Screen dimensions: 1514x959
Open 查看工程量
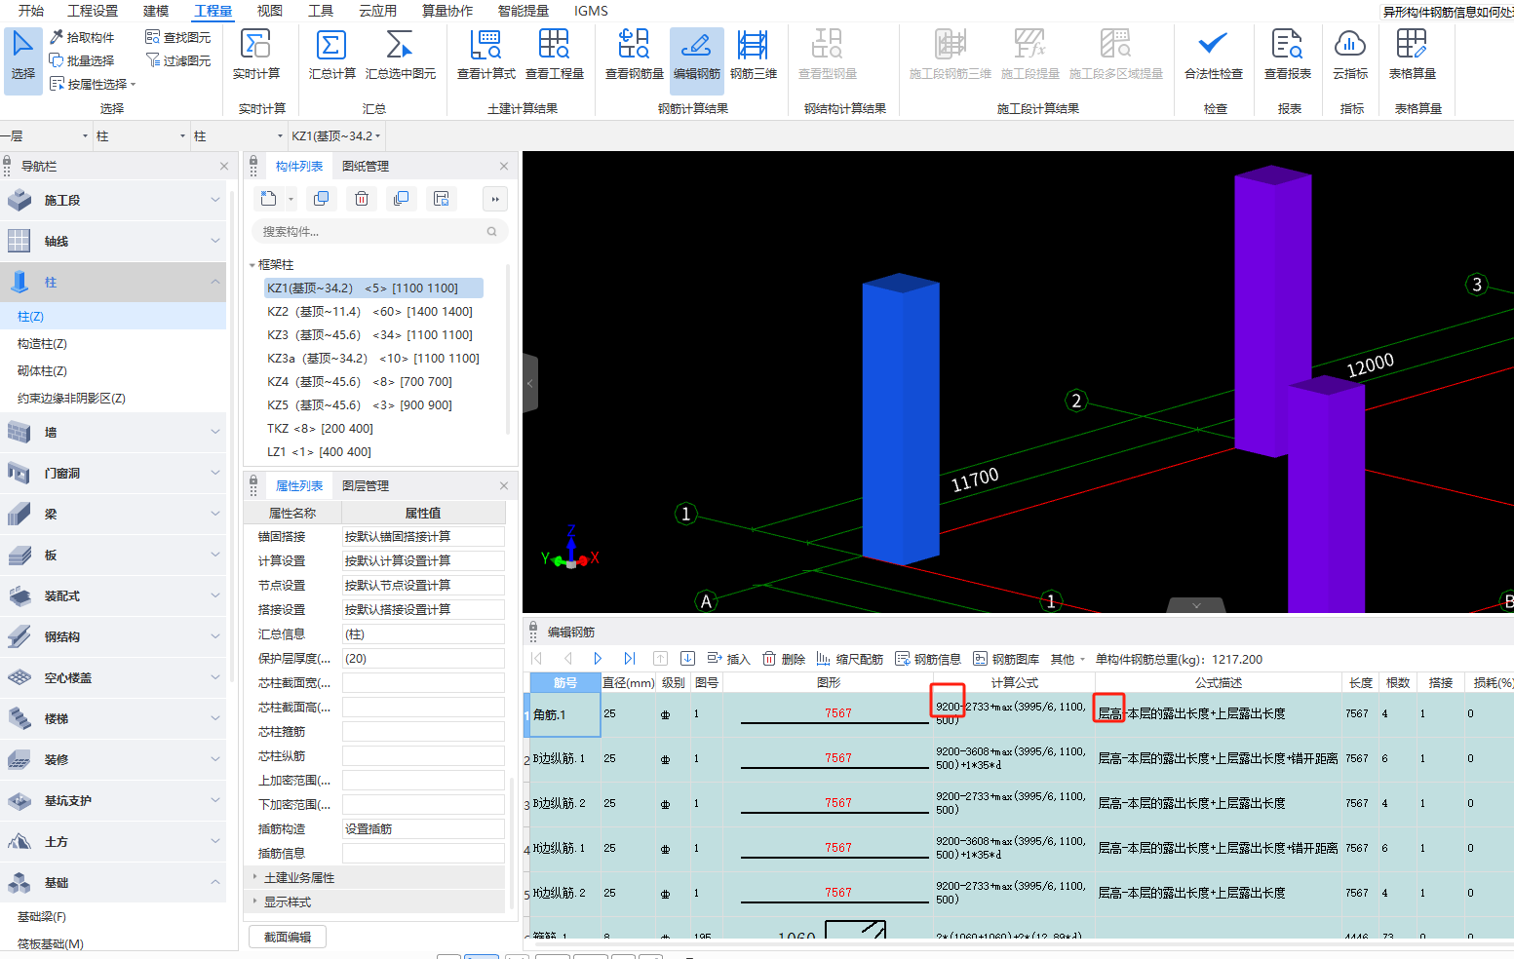(x=554, y=56)
